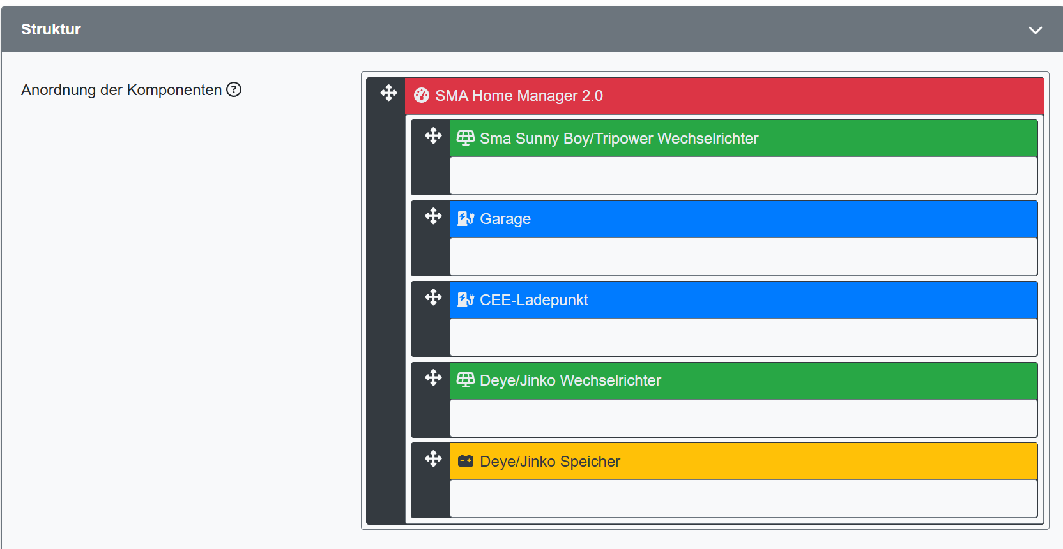Select the CEE-Ladepunkt label
This screenshot has height=549, width=1063.
point(534,300)
